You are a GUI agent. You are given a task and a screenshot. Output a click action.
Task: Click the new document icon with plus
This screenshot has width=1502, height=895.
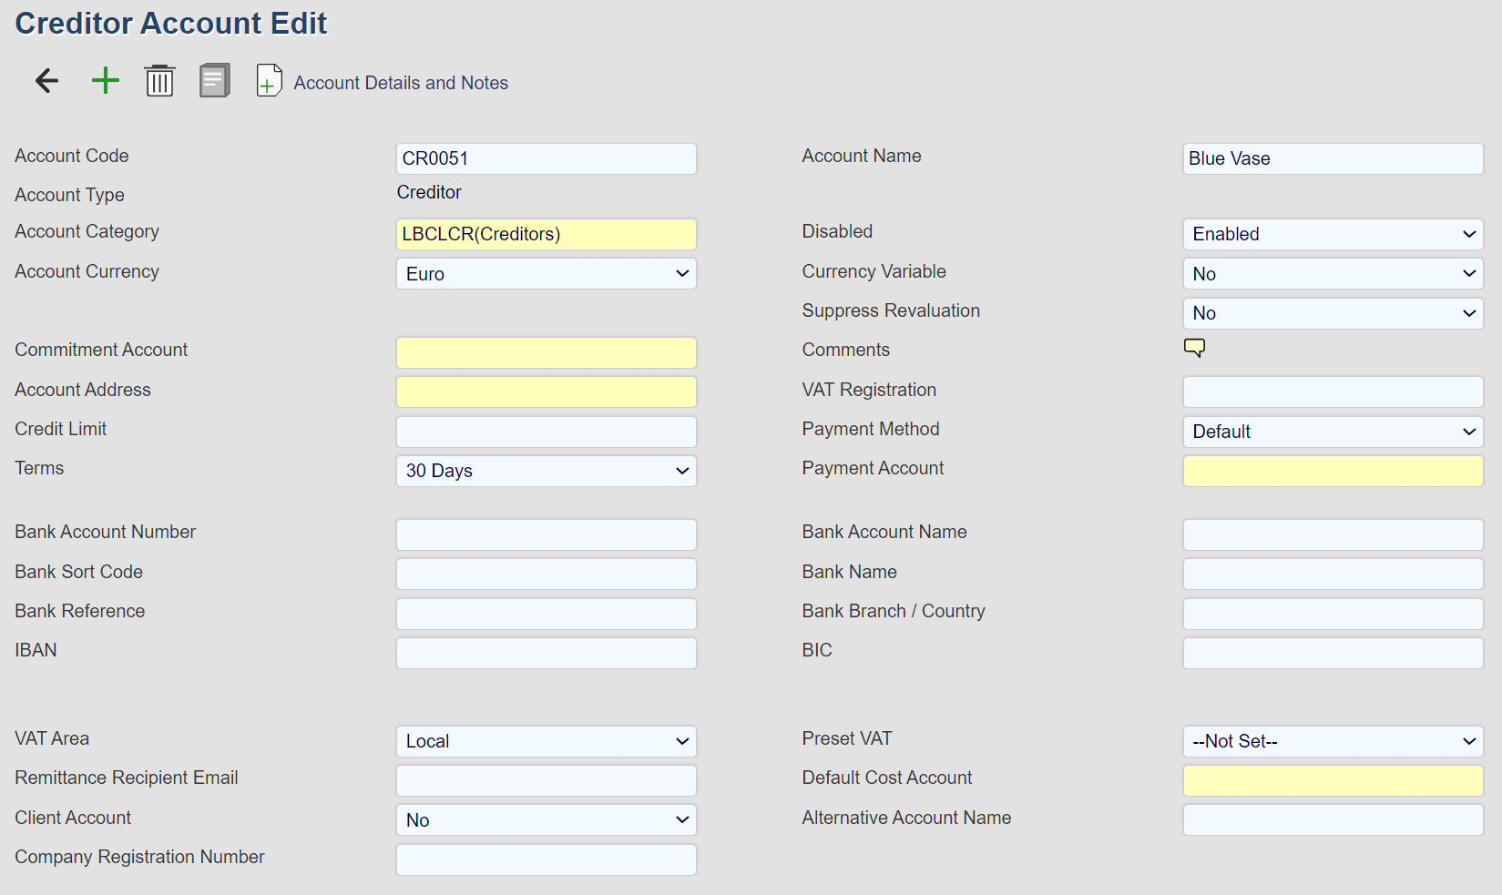pos(269,81)
